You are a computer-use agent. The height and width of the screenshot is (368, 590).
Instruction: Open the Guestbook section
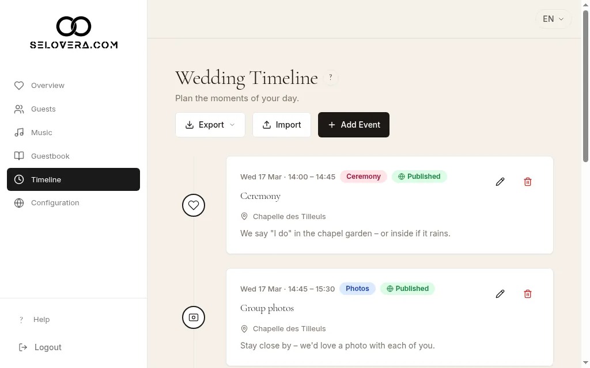[73, 156]
